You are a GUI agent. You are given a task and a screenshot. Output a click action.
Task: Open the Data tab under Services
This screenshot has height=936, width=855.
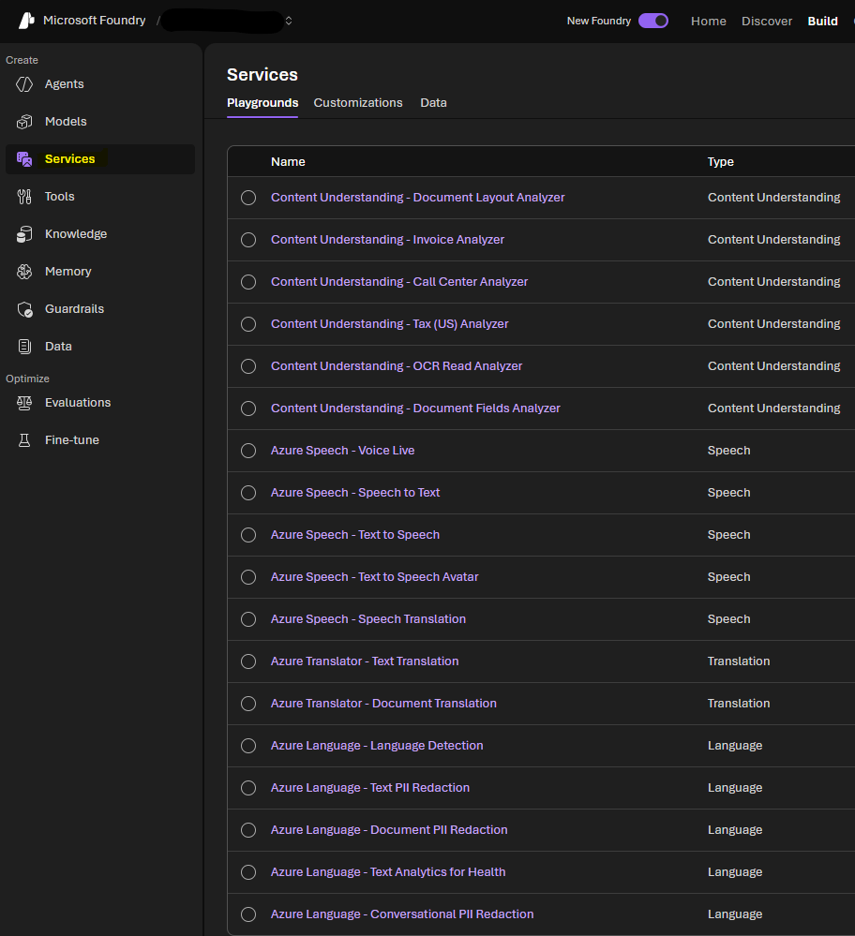433,103
